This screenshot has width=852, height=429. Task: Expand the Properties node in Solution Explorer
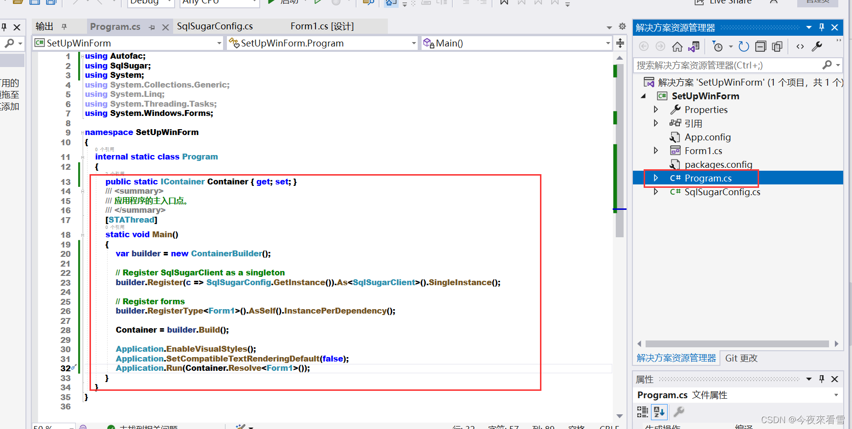pyautogui.click(x=656, y=110)
